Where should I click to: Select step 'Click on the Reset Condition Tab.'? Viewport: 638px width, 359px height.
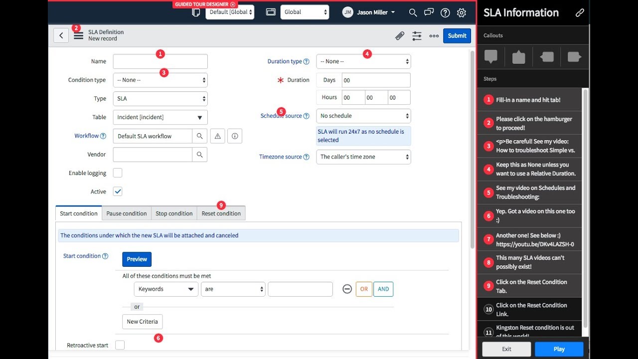pos(529,286)
